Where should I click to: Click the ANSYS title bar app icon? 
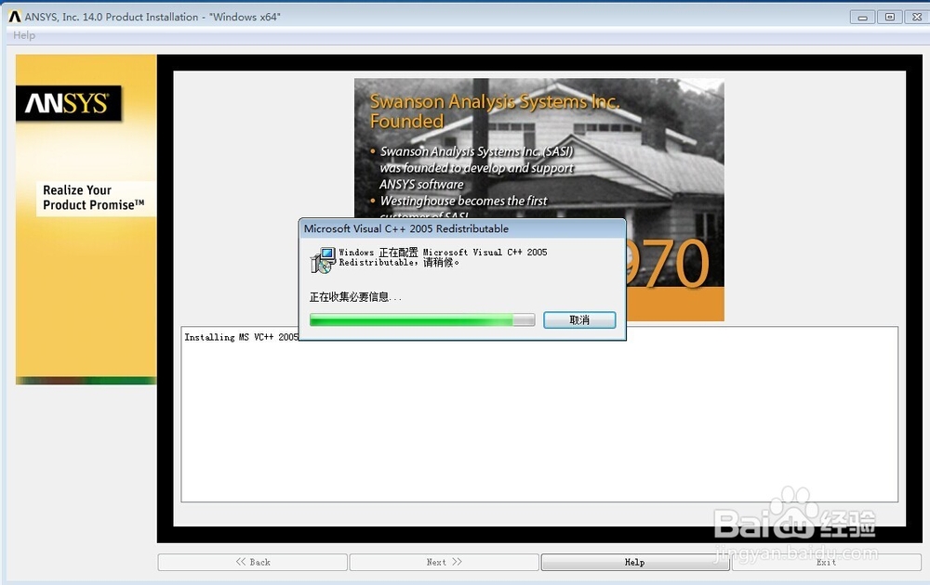pos(15,17)
